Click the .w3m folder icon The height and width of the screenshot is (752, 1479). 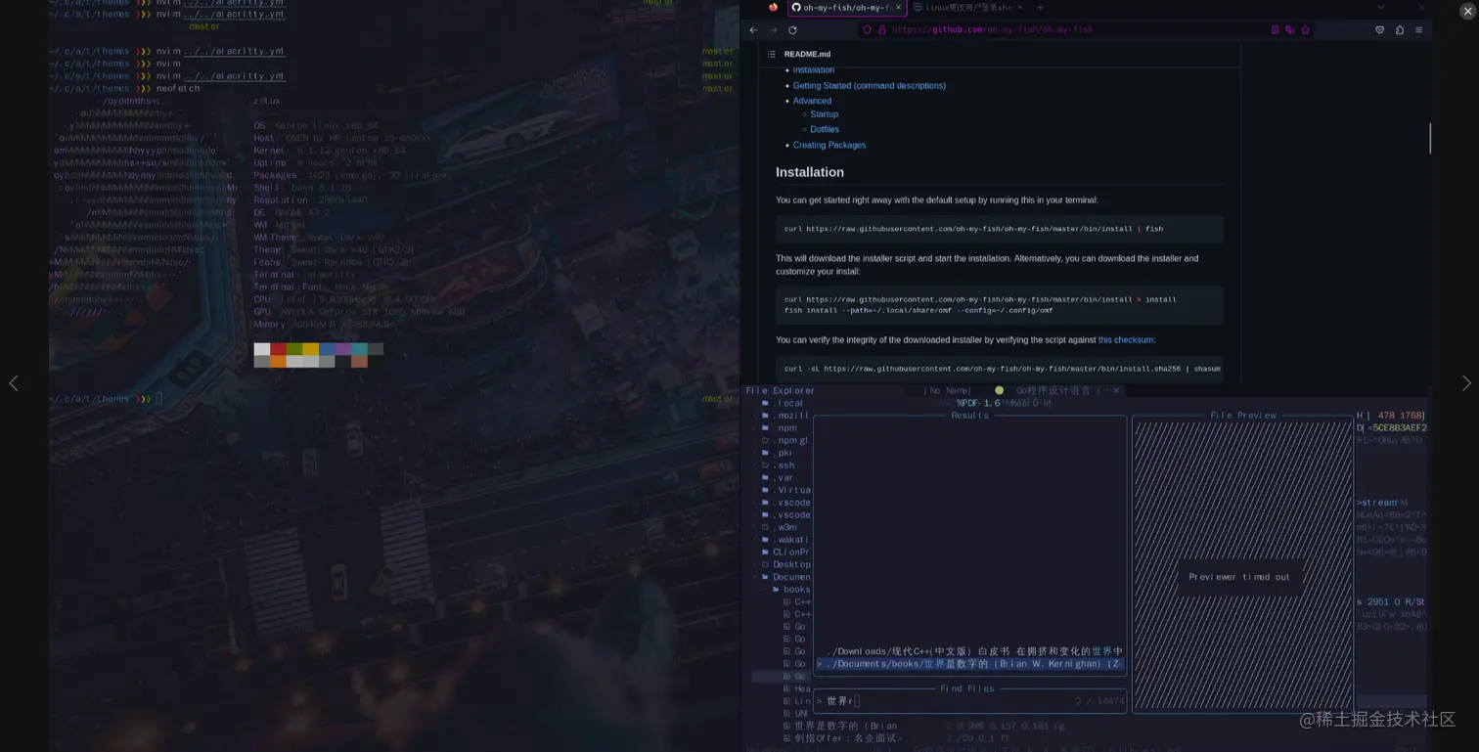[765, 527]
